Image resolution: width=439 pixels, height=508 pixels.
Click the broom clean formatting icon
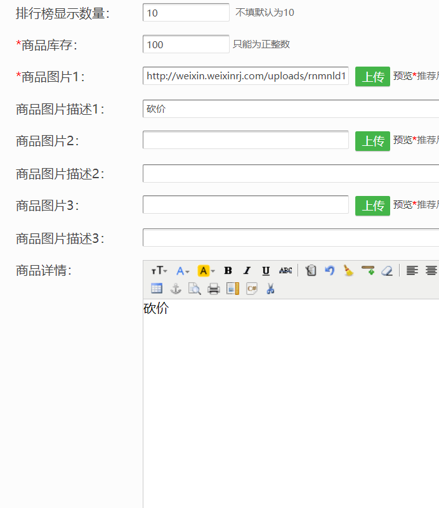[x=349, y=270]
